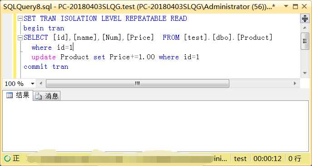Click the horizontal scrollbar thumb
The width and height of the screenshot is (312, 166).
[138, 83]
